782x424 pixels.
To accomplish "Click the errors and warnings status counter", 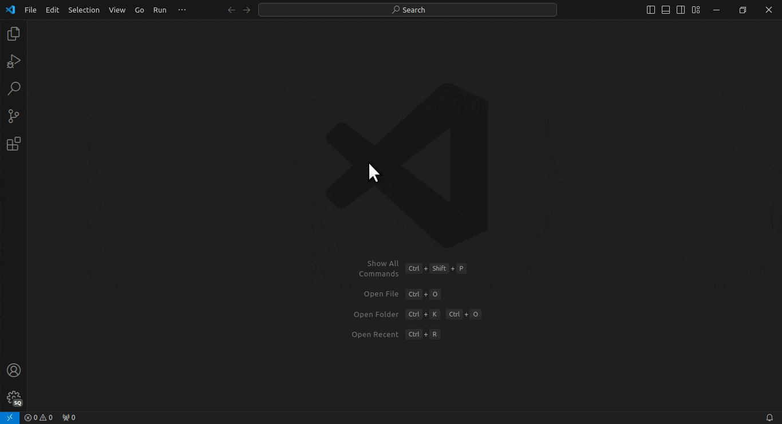I will pyautogui.click(x=38, y=418).
